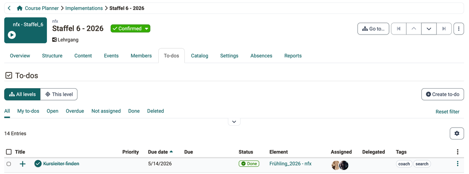Click the Create to-do button

(442, 94)
